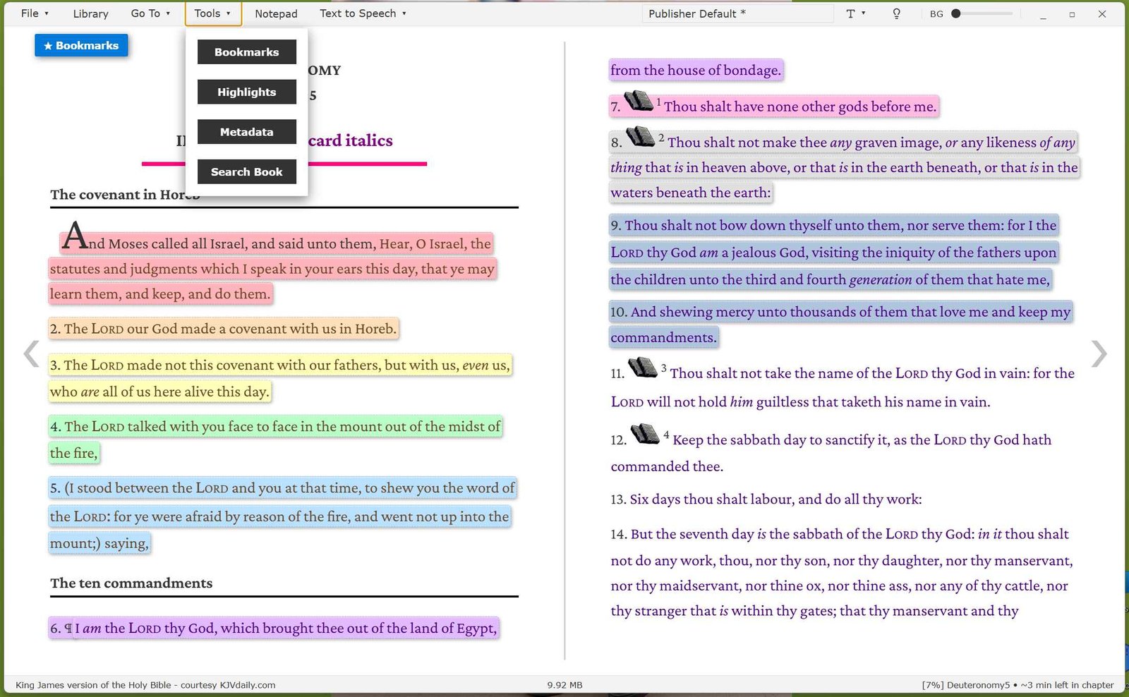Screen dimensions: 1129x697
Task: Open the File menu
Action: coord(35,13)
